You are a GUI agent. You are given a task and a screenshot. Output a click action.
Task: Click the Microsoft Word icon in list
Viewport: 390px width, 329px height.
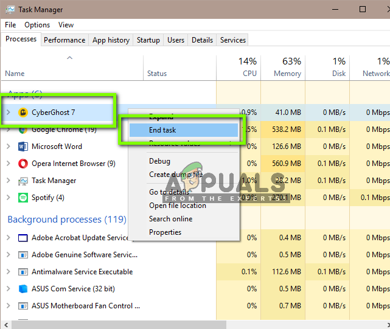[x=23, y=147]
